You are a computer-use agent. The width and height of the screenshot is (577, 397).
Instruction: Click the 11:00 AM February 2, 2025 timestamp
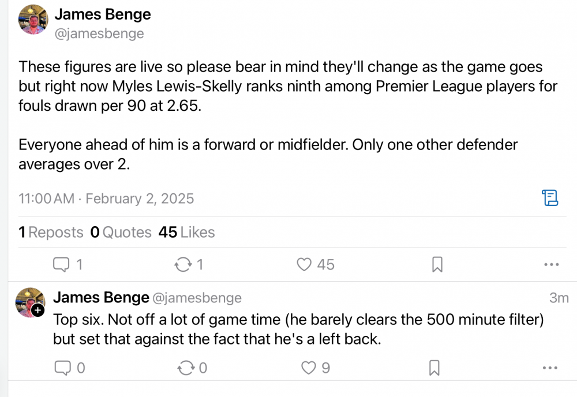[106, 198]
